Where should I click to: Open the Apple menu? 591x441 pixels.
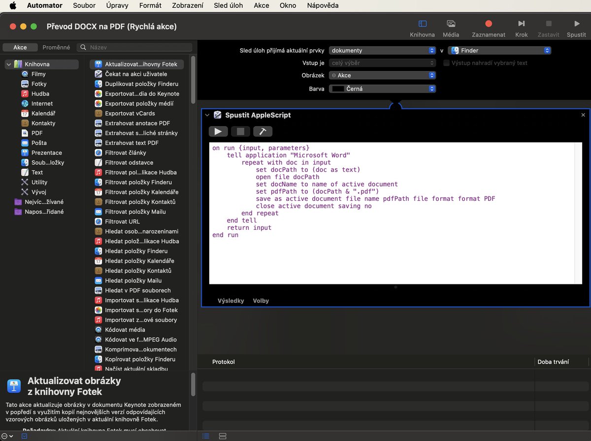13,5
